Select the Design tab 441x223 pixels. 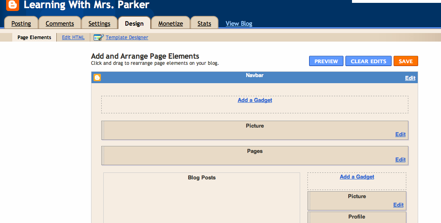pos(134,24)
